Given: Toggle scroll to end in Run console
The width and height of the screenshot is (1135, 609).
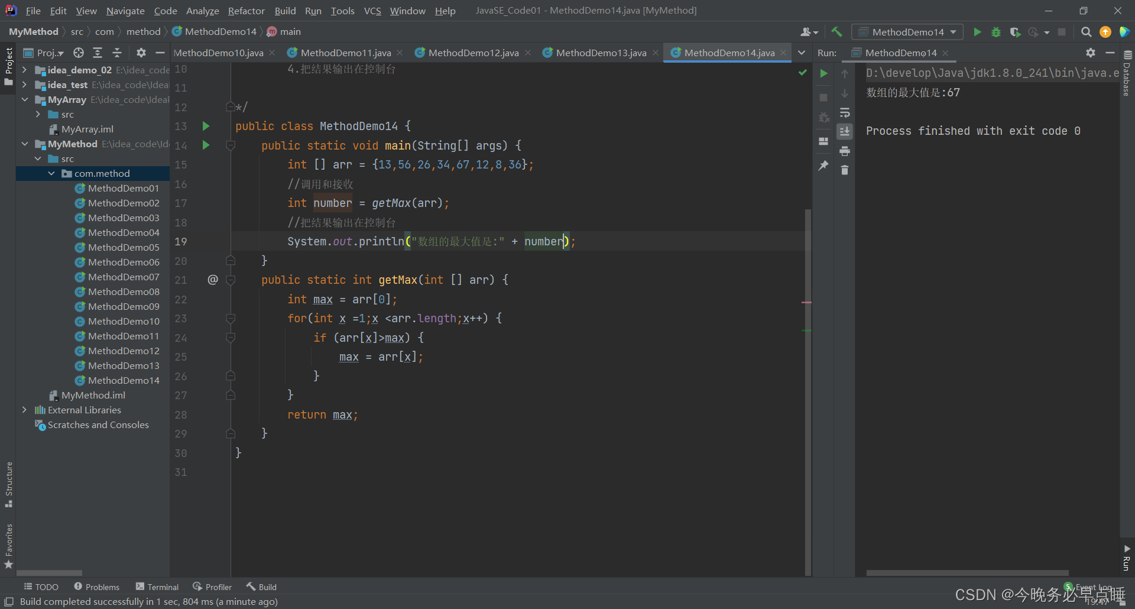Looking at the screenshot, I should pos(845,131).
